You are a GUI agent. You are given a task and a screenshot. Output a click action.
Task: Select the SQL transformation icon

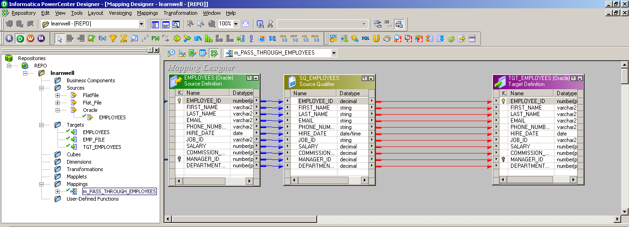pos(366,38)
